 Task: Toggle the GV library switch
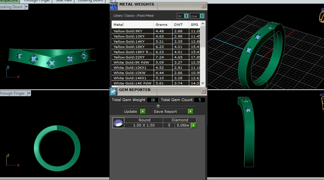[x=186, y=16]
